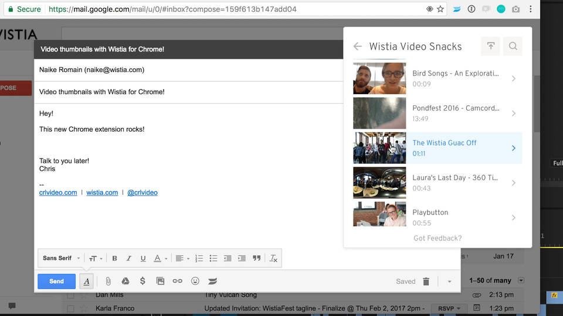
Task: Select the Bird Songs video thumbnail
Action: pyautogui.click(x=379, y=78)
